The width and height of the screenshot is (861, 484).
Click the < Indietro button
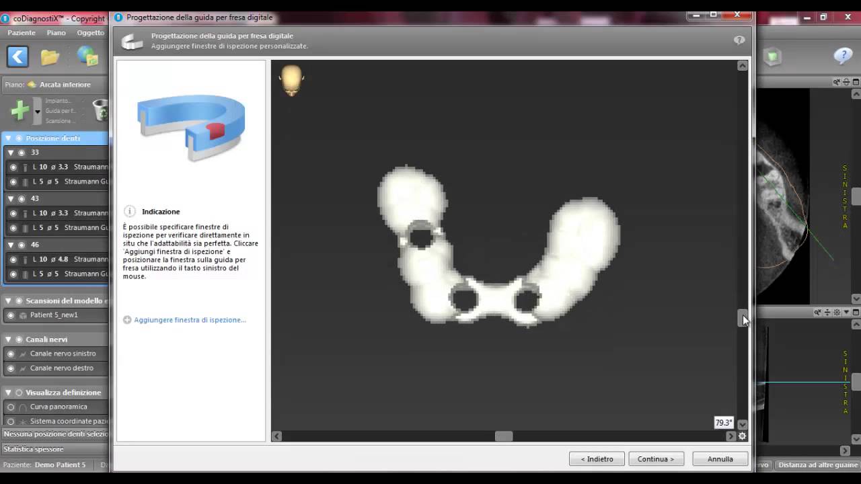[x=597, y=459]
